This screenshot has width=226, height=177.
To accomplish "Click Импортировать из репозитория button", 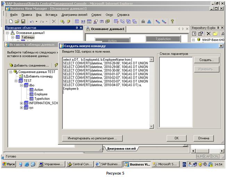I will [92, 138].
